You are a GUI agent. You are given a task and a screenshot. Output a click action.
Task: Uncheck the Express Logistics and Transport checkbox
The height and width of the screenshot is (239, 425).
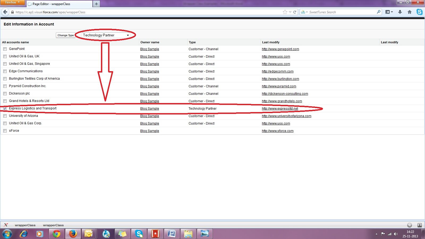pyautogui.click(x=5, y=109)
